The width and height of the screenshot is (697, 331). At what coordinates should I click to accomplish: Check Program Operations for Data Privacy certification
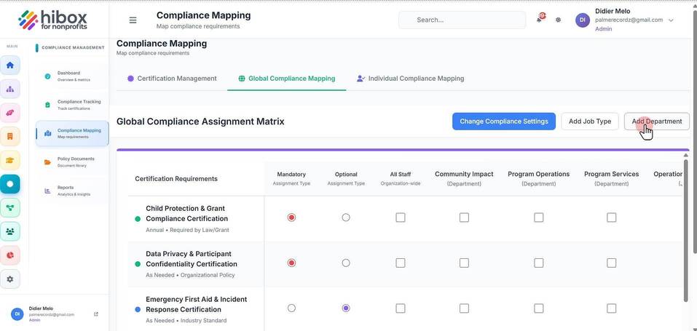[x=539, y=263]
